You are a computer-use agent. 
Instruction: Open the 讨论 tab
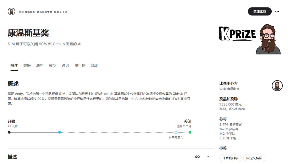point(65,66)
